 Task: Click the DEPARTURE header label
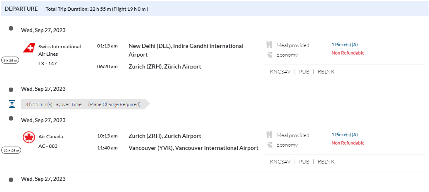coord(21,9)
